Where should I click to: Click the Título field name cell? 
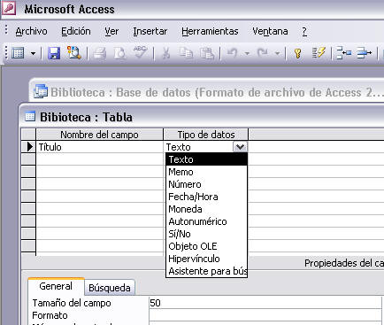click(x=99, y=147)
